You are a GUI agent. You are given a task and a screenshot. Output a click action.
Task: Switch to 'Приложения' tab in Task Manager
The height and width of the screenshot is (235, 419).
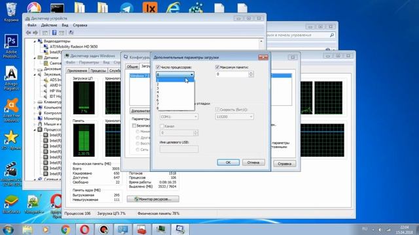tap(77, 70)
